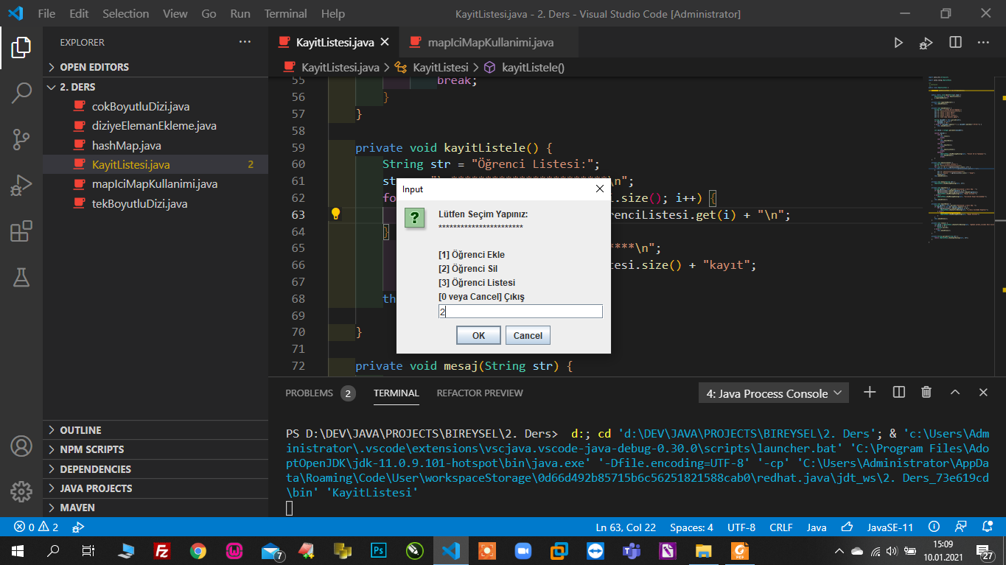Open the Testing flask icon
The image size is (1006, 565).
pyautogui.click(x=21, y=277)
